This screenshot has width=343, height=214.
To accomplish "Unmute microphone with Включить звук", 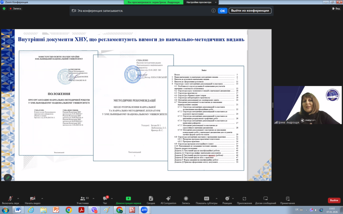I will (x=10, y=200).
